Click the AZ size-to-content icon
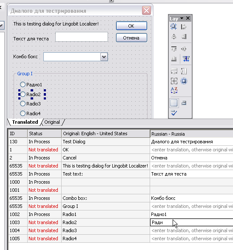Image resolution: width=233 pixels, height=250 pixels. click(x=174, y=90)
